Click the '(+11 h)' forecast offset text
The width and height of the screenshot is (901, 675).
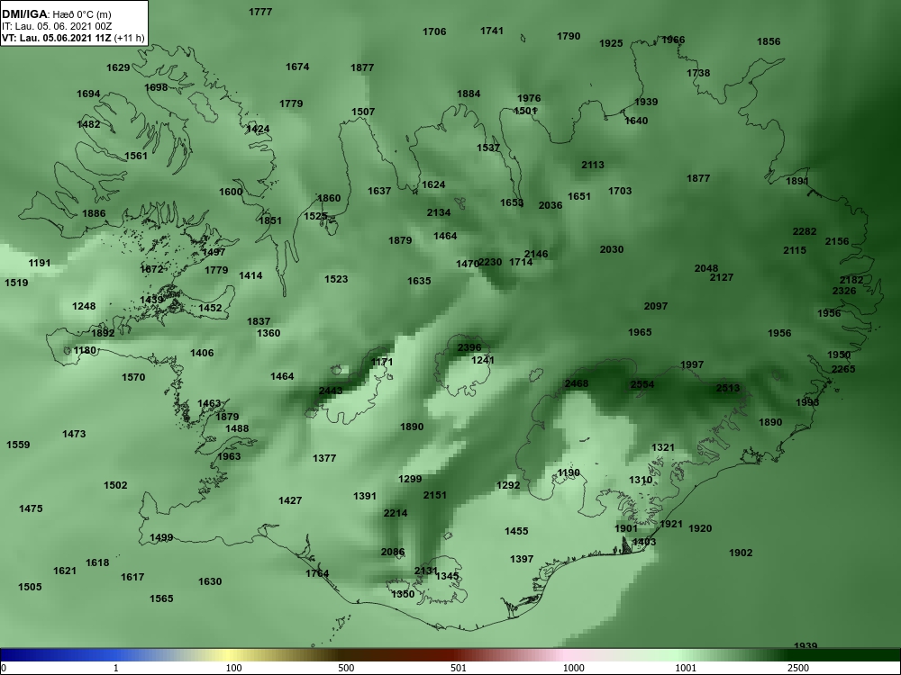[x=129, y=39]
